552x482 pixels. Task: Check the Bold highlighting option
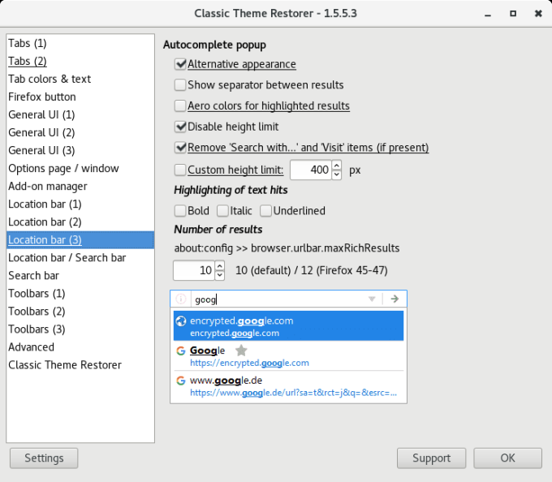click(x=180, y=211)
